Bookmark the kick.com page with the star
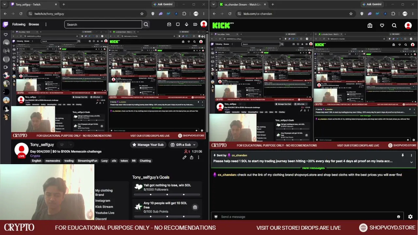The image size is (418, 235). (x=351, y=14)
